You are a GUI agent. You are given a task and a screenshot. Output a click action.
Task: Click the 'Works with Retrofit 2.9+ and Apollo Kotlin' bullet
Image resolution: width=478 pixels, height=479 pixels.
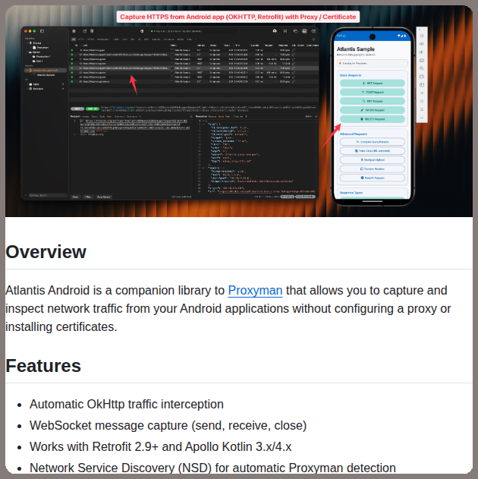click(160, 446)
